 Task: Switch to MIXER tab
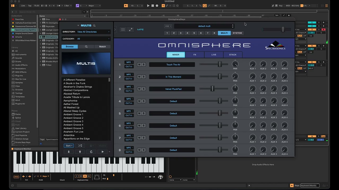176,55
